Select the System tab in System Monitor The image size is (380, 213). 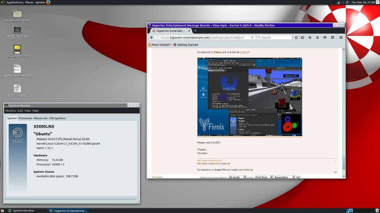[x=12, y=118]
